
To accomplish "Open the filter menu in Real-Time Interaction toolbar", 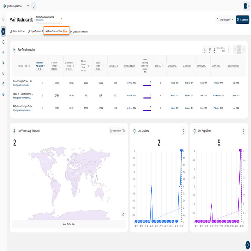I will pyautogui.click(x=215, y=50).
